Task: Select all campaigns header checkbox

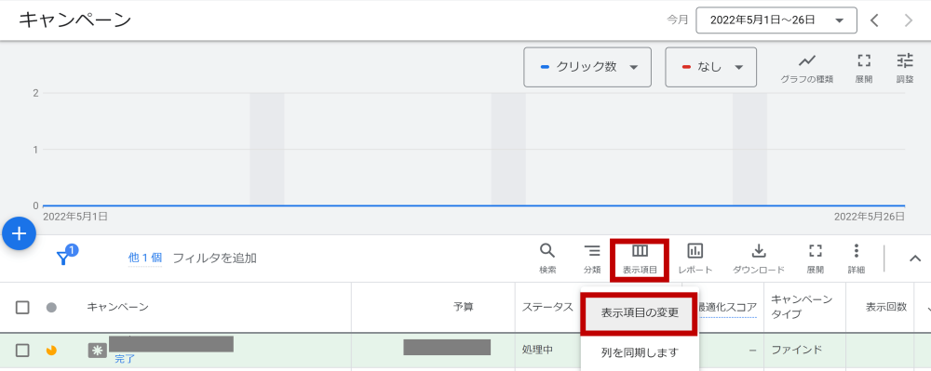Action: pyautogui.click(x=22, y=308)
